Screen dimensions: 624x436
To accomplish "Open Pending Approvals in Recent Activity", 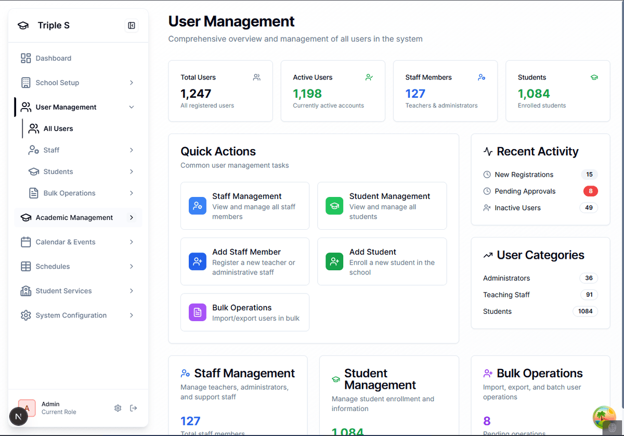I will pos(525,191).
